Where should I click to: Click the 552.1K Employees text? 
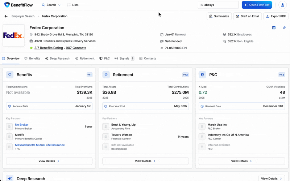[x=240, y=34]
